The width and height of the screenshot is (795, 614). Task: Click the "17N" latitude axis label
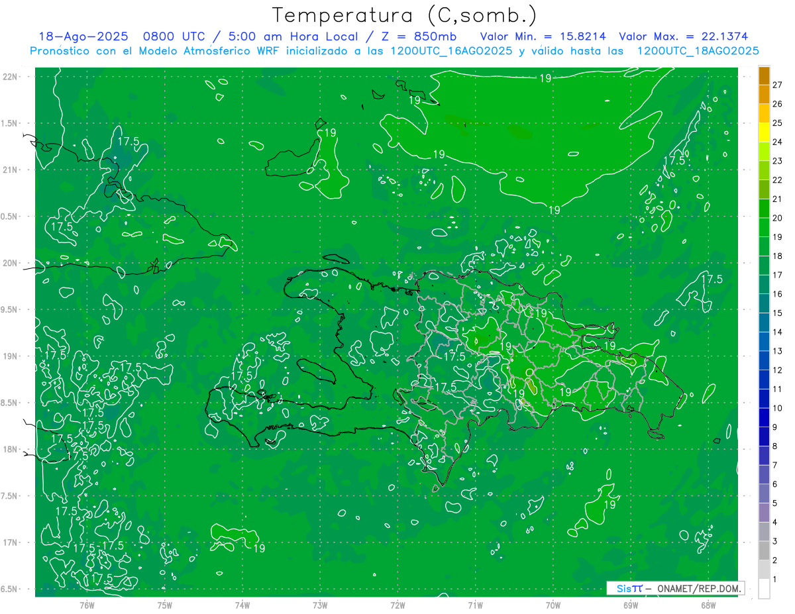(x=10, y=543)
